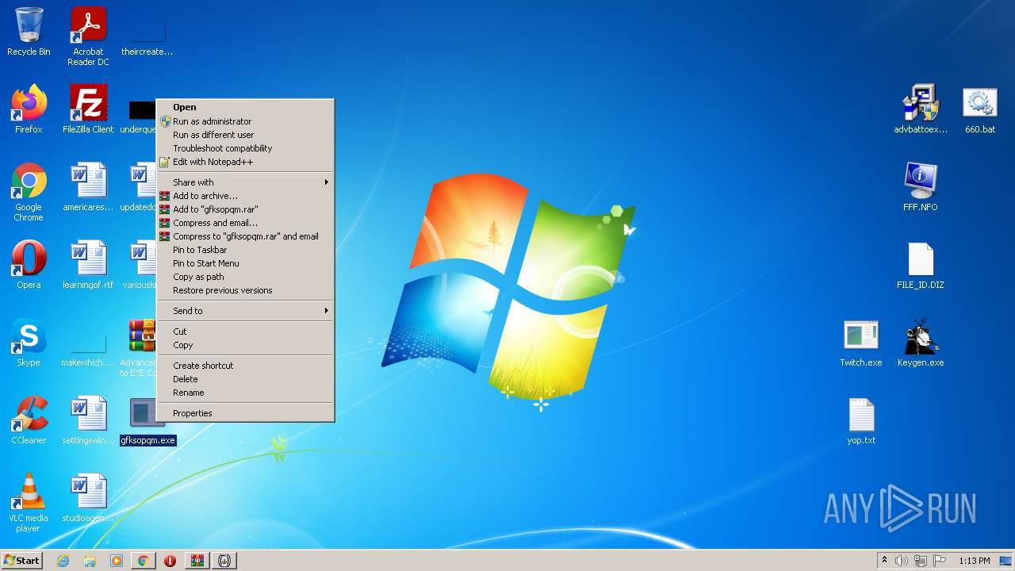Select the settingswin document icon

tap(88, 420)
